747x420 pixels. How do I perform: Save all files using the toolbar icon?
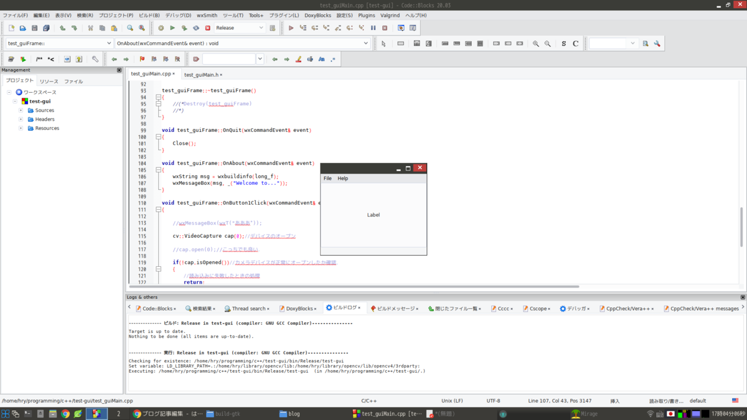point(47,28)
